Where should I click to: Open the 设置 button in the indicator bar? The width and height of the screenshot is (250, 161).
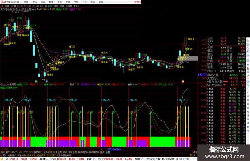pos(108,152)
